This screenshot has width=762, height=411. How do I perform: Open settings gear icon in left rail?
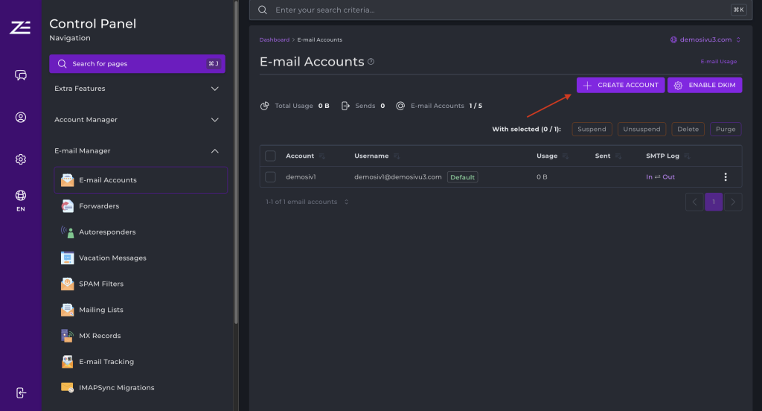pyautogui.click(x=21, y=159)
